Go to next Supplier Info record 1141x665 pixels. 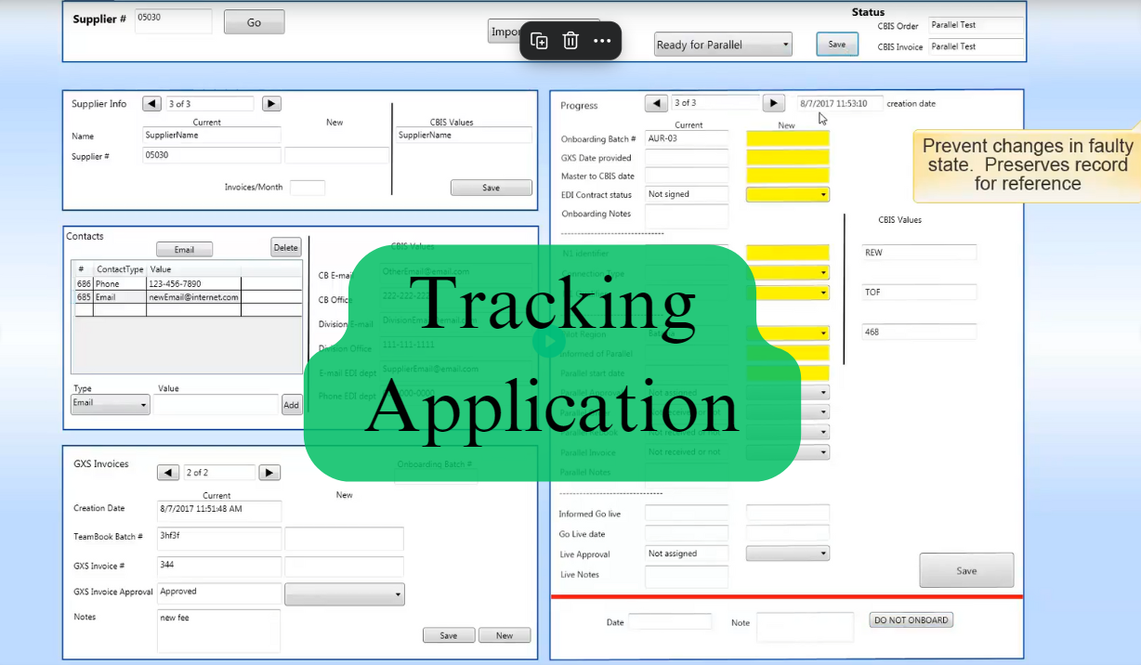[x=271, y=104]
